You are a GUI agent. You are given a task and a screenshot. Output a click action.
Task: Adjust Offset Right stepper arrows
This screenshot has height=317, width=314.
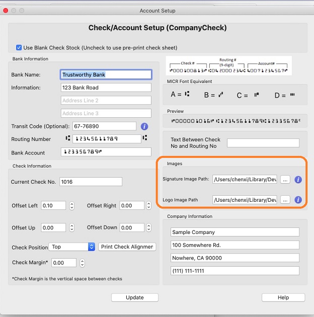click(148, 206)
